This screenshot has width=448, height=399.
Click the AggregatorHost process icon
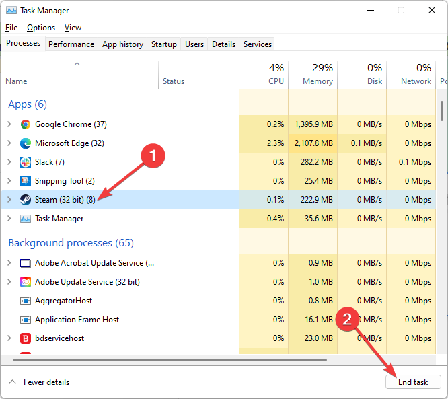[x=26, y=301]
